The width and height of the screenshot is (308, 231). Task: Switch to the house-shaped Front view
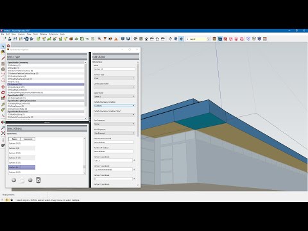pyautogui.click(x=146, y=38)
